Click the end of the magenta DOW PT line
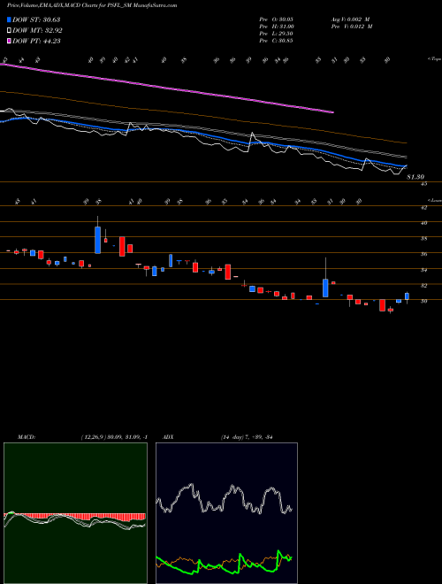Viewport: 442px width, 584px height. 332,111
